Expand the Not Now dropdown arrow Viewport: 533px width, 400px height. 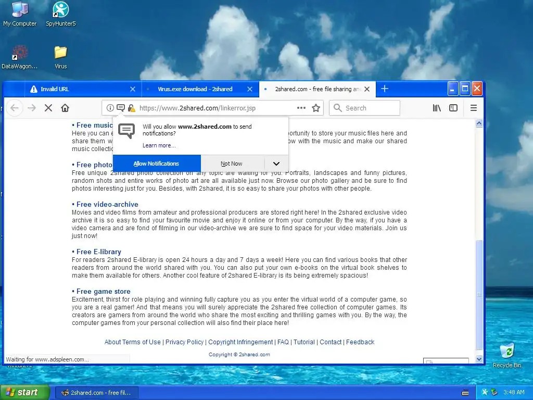[x=276, y=164]
